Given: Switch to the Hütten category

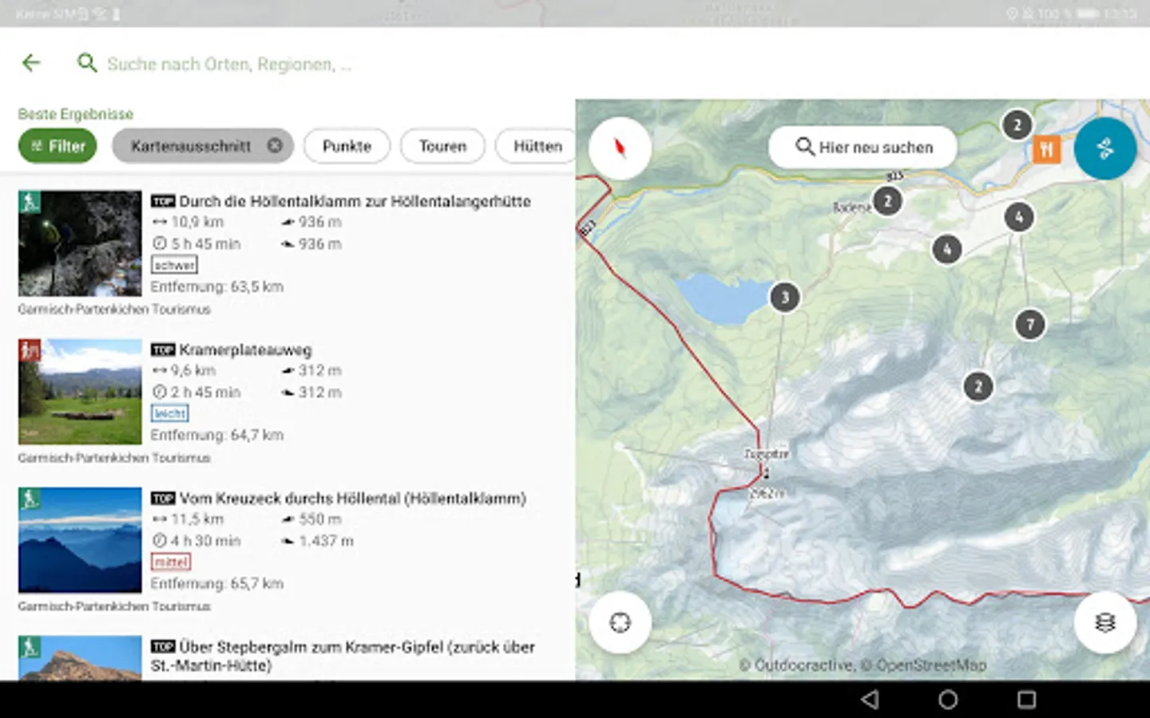Looking at the screenshot, I should [537, 146].
